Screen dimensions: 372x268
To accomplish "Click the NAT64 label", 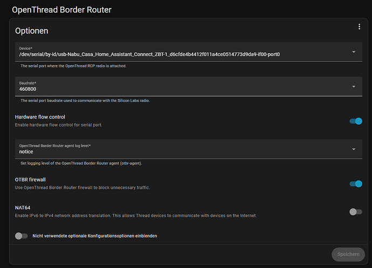I will (23, 208).
